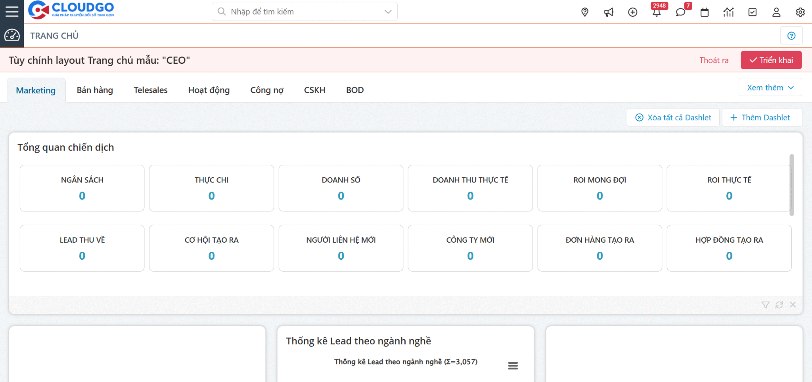Open the hamburger main menu
The image size is (812, 382).
[x=12, y=11]
